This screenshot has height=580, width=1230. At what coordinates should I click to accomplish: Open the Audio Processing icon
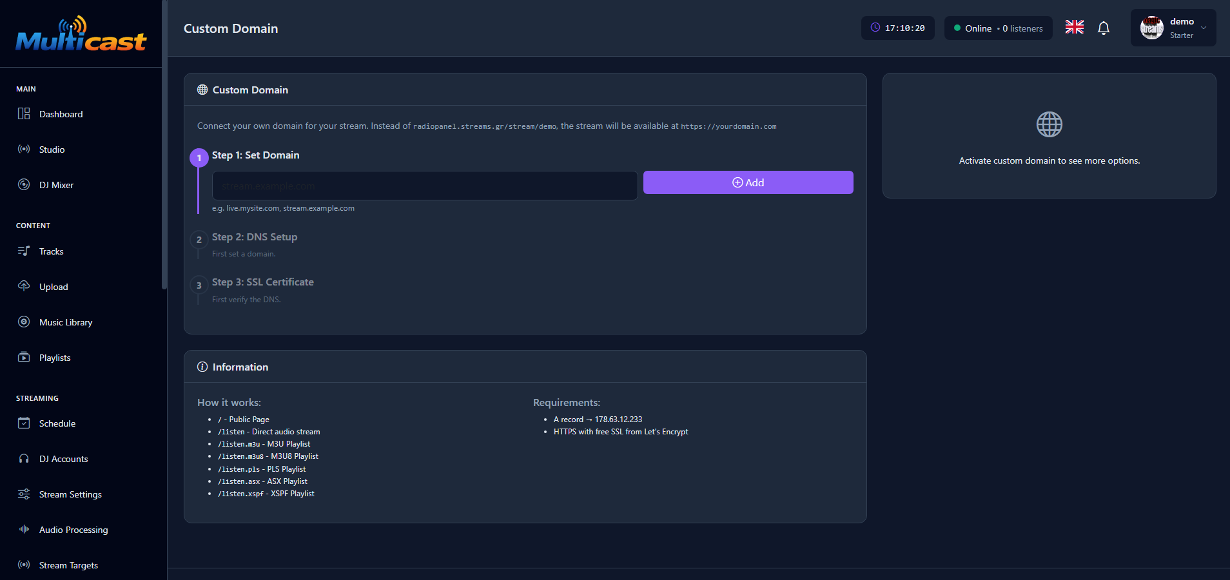24,530
